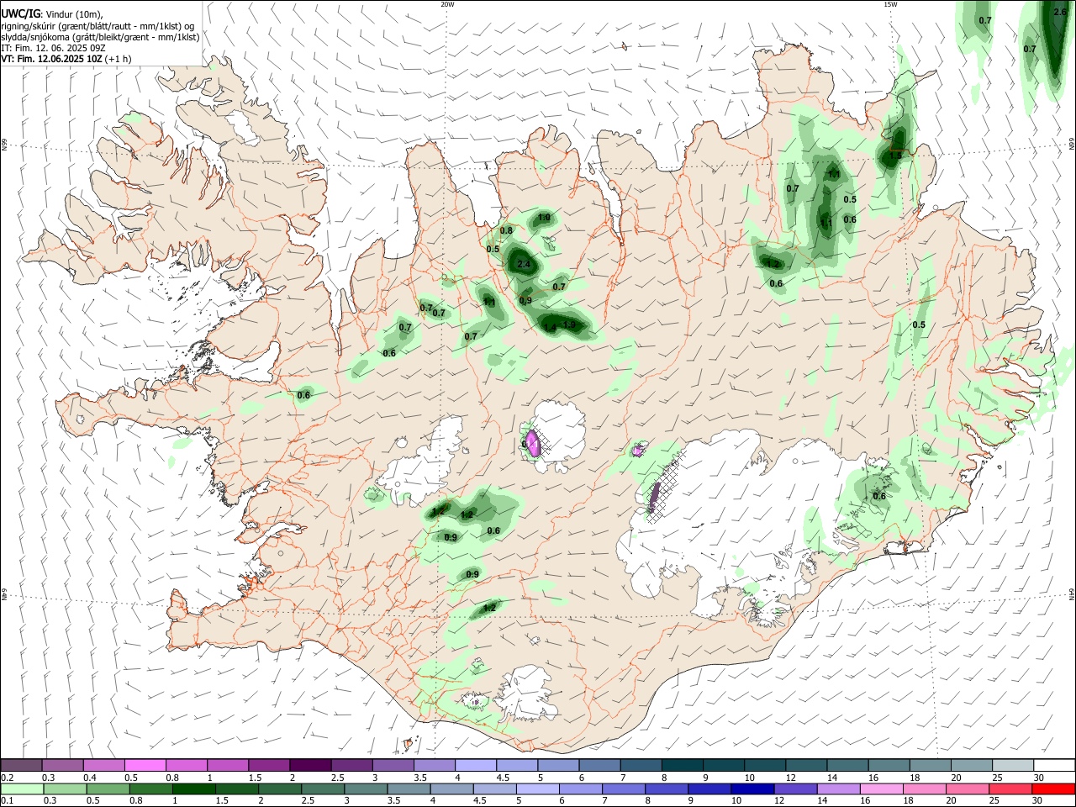Pick the palest green 0.1–0.3 rain legend swatch
This screenshot has height=807, width=1076.
pos(21,789)
